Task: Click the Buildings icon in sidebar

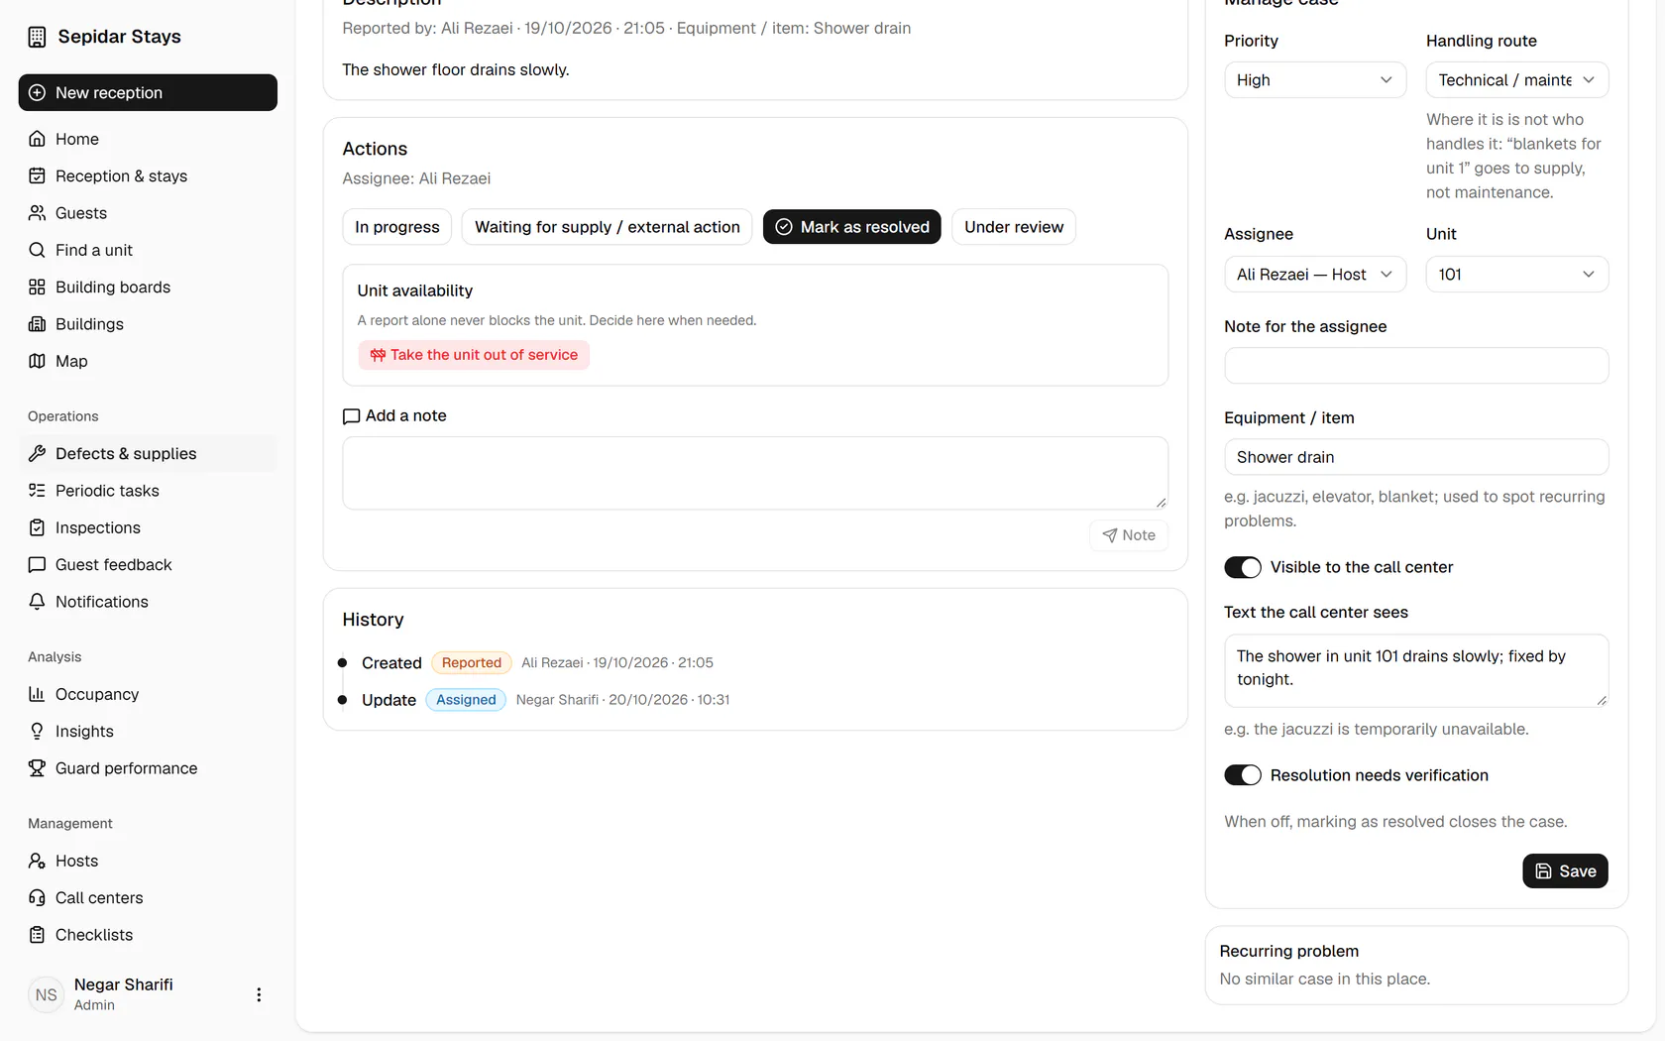Action: [x=37, y=324]
